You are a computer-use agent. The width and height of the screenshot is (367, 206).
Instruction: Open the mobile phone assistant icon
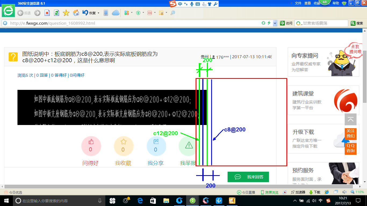(106, 13)
